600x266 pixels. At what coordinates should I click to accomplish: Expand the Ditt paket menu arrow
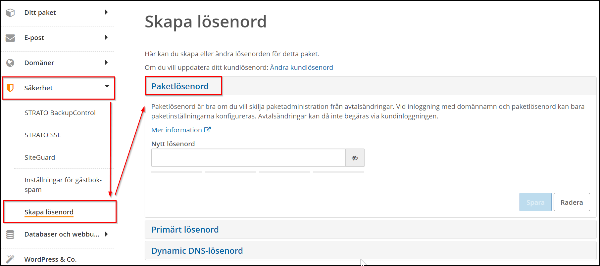[x=106, y=12]
